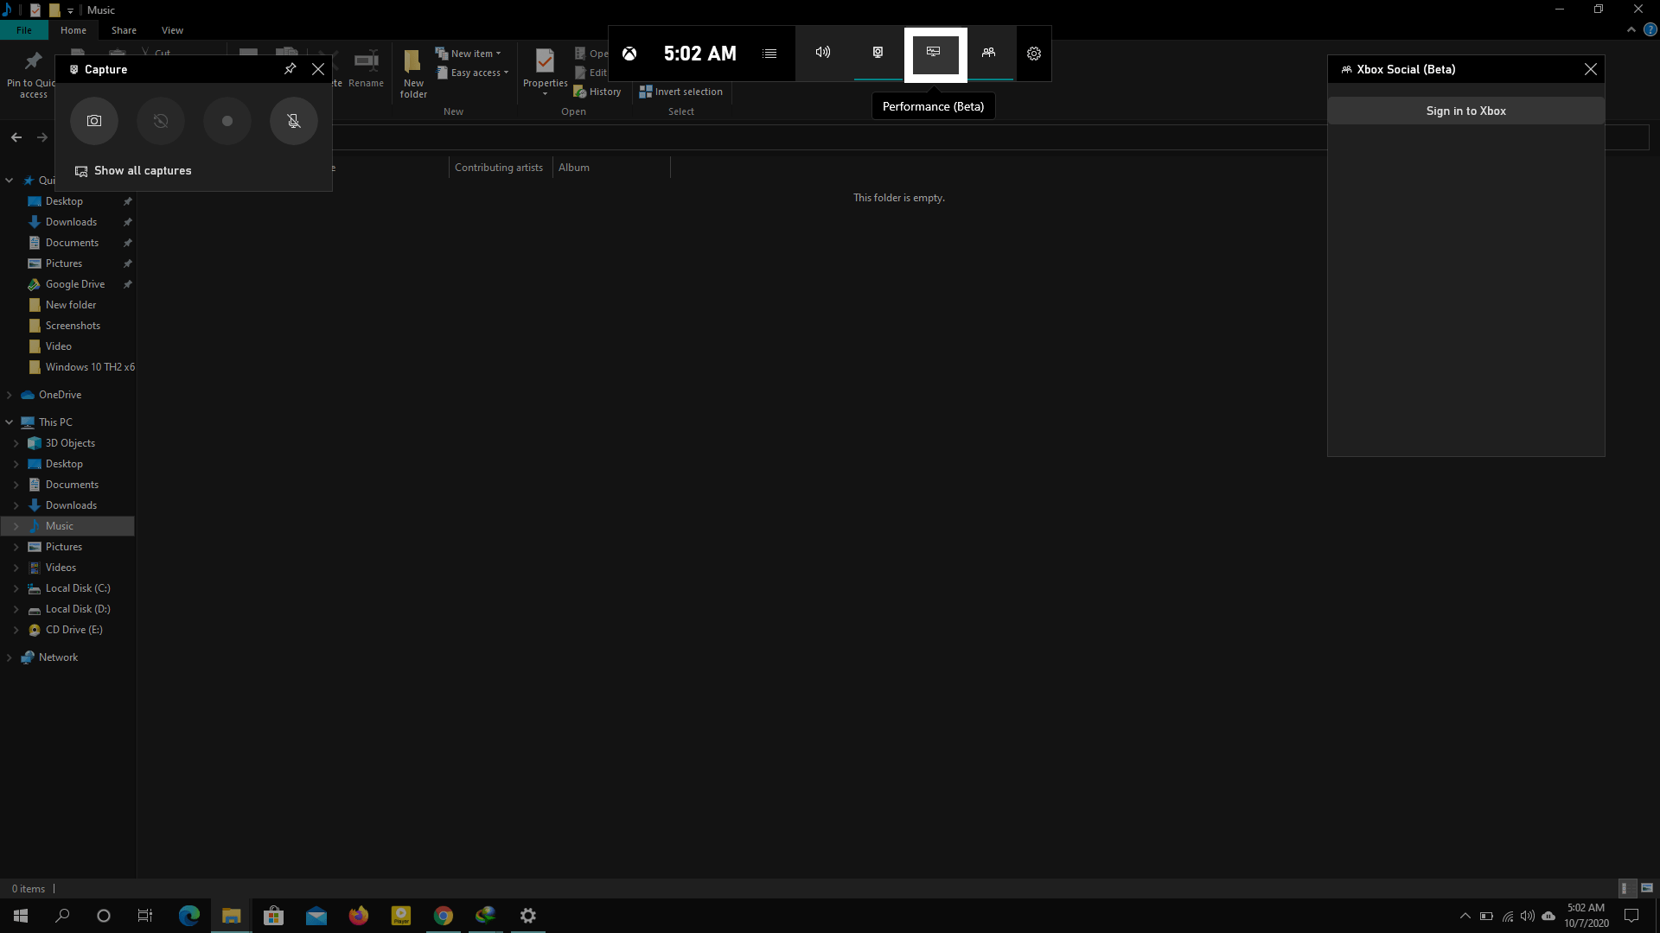Screen dimensions: 1660x933
Task: Start recording with the record button
Action: [x=227, y=121]
